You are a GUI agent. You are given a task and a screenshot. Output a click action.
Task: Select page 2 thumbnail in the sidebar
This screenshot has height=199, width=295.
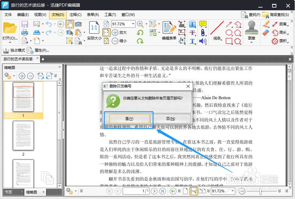point(23,136)
